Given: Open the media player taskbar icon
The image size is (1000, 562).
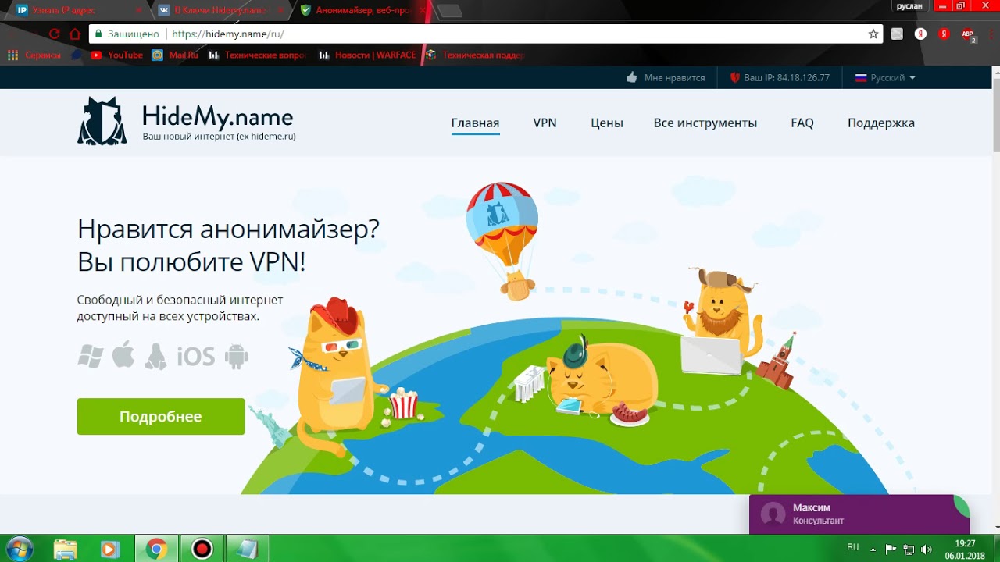Looking at the screenshot, I should (110, 549).
